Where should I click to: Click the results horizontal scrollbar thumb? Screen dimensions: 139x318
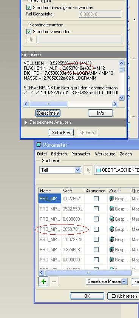click(x=48, y=104)
